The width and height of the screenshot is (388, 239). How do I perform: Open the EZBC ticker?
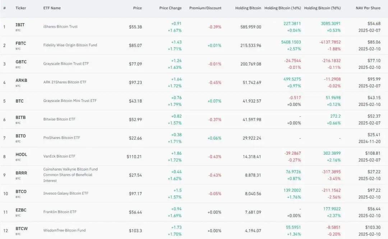point(21,210)
